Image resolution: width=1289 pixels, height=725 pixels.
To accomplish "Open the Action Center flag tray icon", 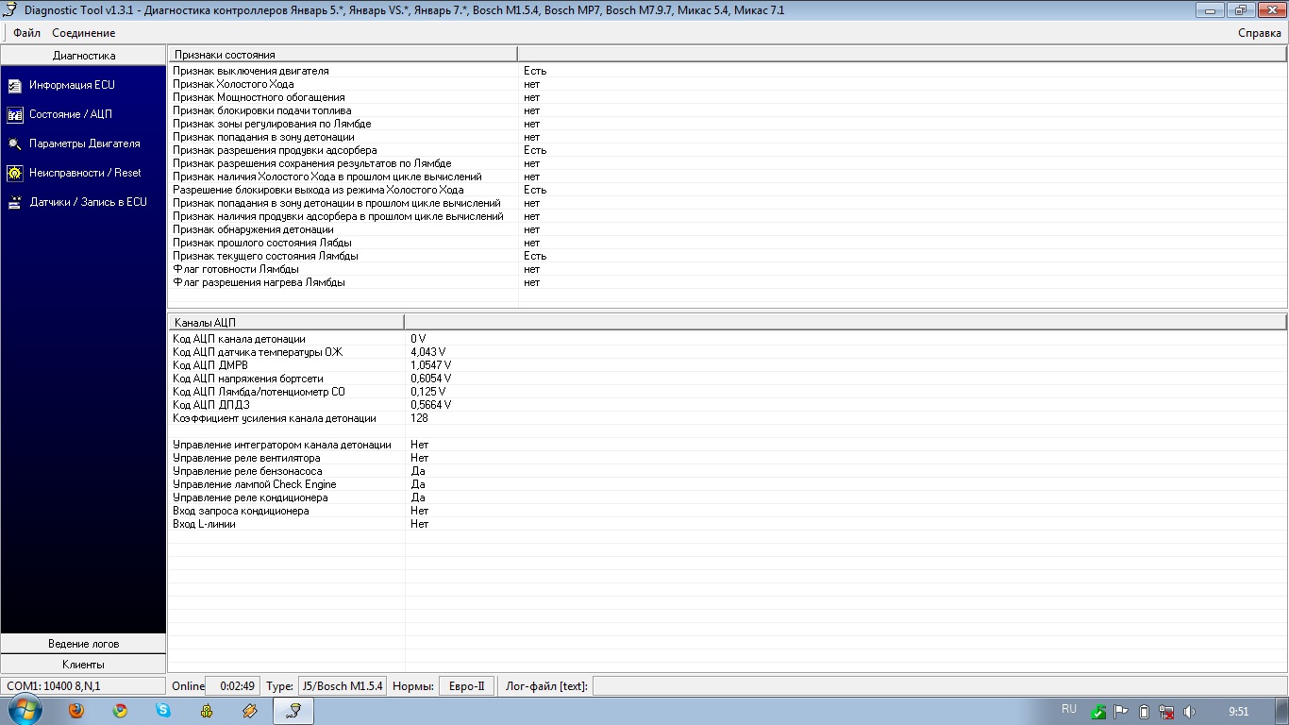I will tap(1121, 712).
